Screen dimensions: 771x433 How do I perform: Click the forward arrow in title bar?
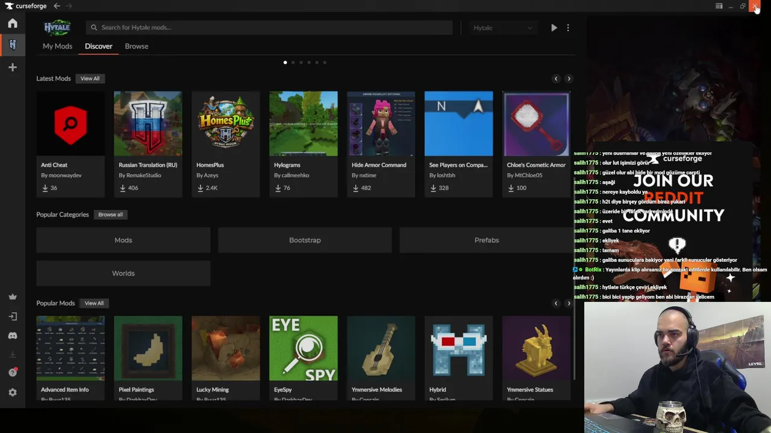69,6
